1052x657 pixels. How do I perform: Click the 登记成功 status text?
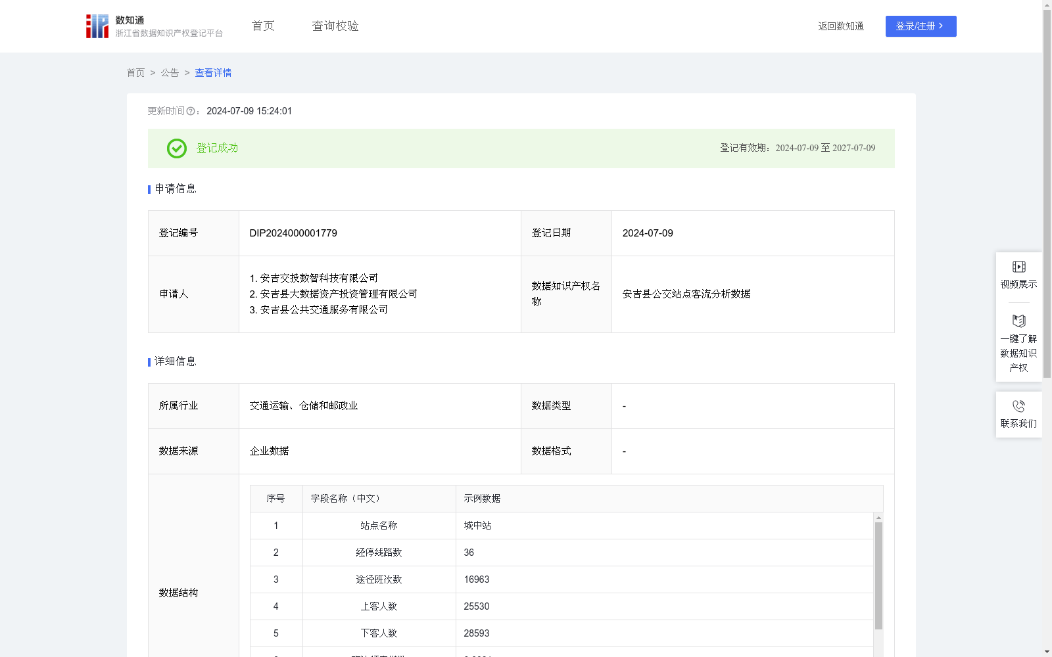coord(217,148)
